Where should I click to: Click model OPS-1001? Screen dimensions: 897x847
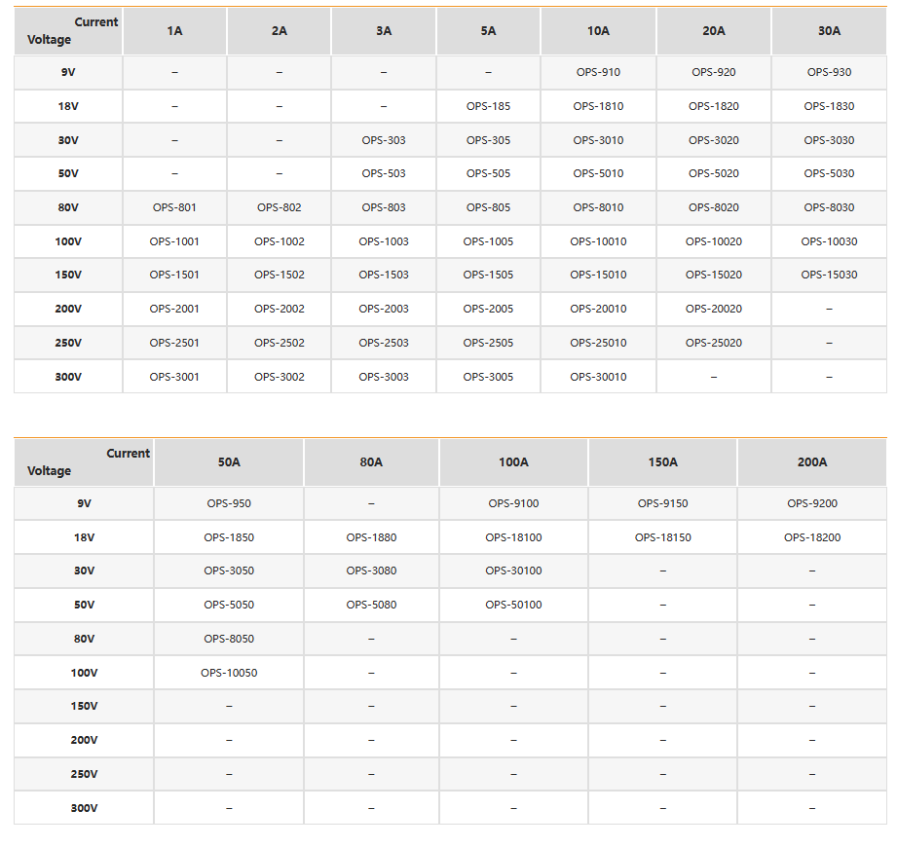tap(174, 241)
